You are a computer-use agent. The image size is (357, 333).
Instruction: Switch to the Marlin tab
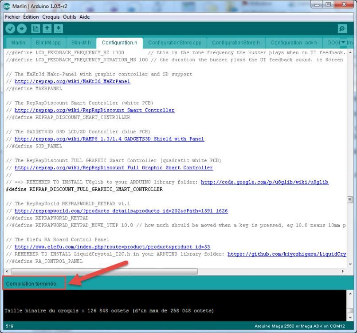click(x=18, y=43)
